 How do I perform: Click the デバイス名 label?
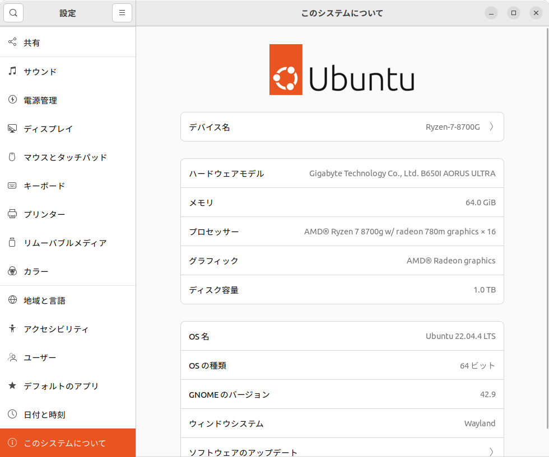pyautogui.click(x=210, y=127)
